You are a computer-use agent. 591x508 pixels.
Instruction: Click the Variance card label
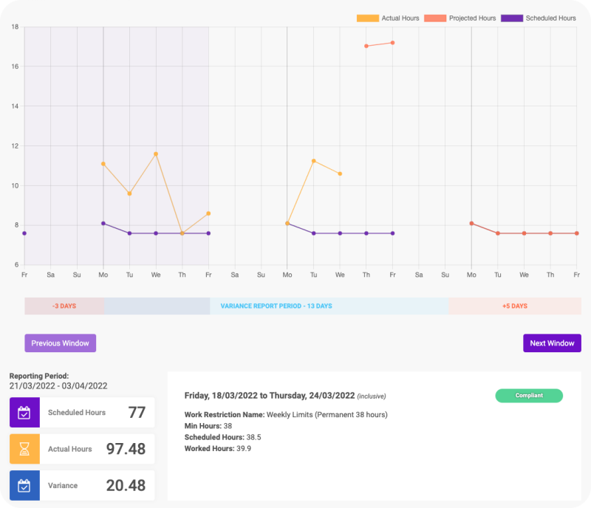tap(63, 485)
